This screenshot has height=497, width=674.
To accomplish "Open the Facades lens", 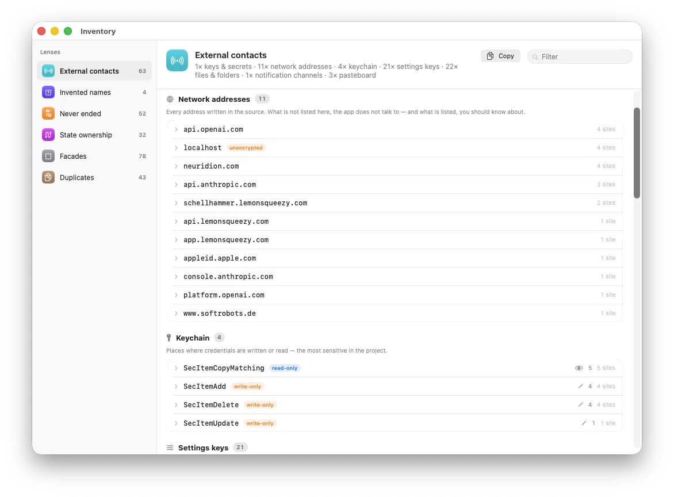I will pyautogui.click(x=94, y=156).
